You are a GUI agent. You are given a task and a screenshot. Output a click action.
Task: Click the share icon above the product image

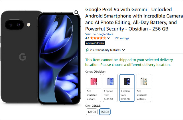pyautogui.click(x=76, y=12)
